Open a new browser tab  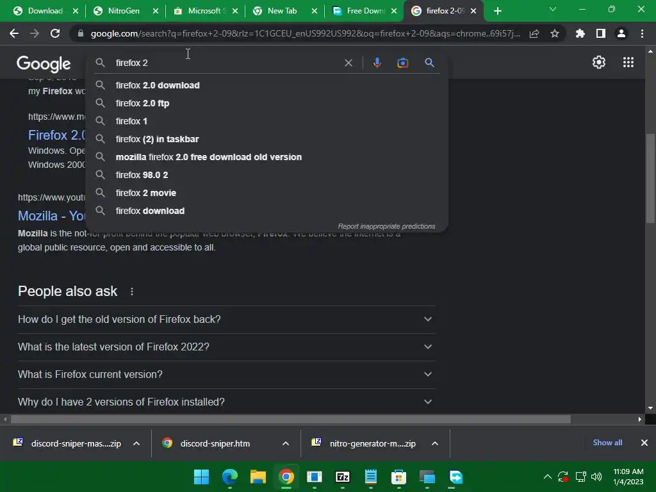click(x=497, y=11)
